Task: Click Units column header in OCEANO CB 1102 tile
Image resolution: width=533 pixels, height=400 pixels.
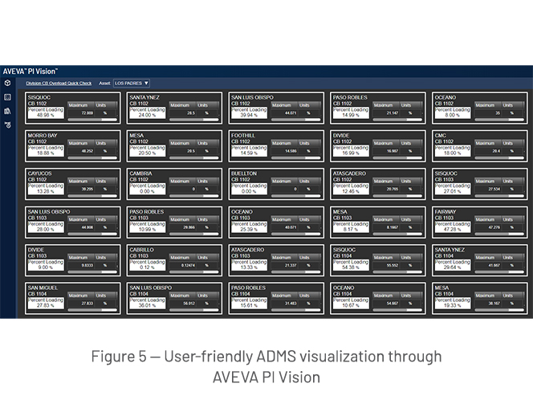Action: pos(507,105)
